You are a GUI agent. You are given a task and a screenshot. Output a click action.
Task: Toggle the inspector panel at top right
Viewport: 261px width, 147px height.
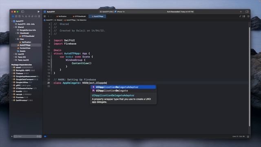pos(247,12)
